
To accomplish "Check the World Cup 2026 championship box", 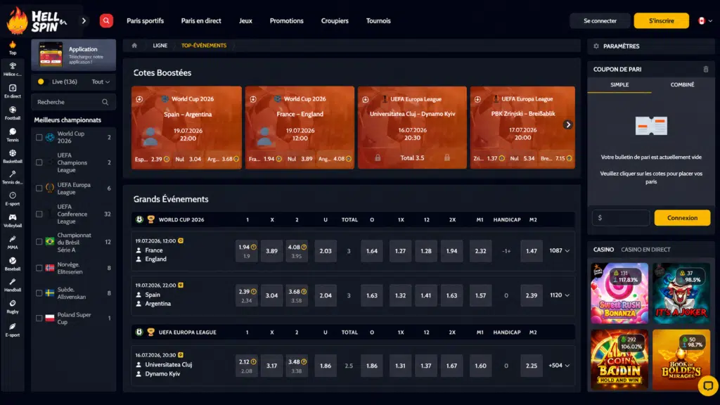I will tap(39, 137).
